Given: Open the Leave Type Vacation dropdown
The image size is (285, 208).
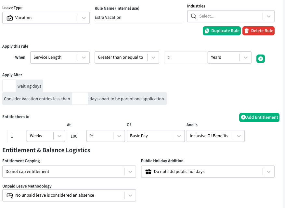Looking at the screenshot, I should pyautogui.click(x=46, y=18).
